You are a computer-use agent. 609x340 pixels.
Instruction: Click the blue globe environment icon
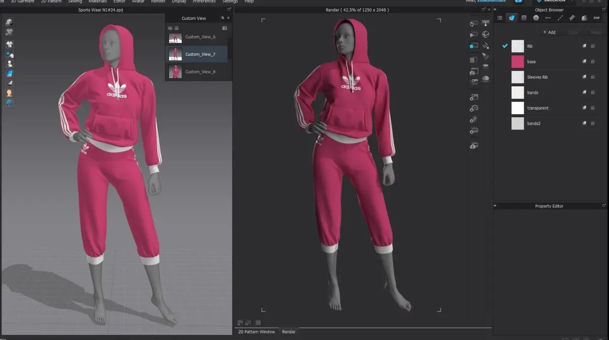click(9, 103)
